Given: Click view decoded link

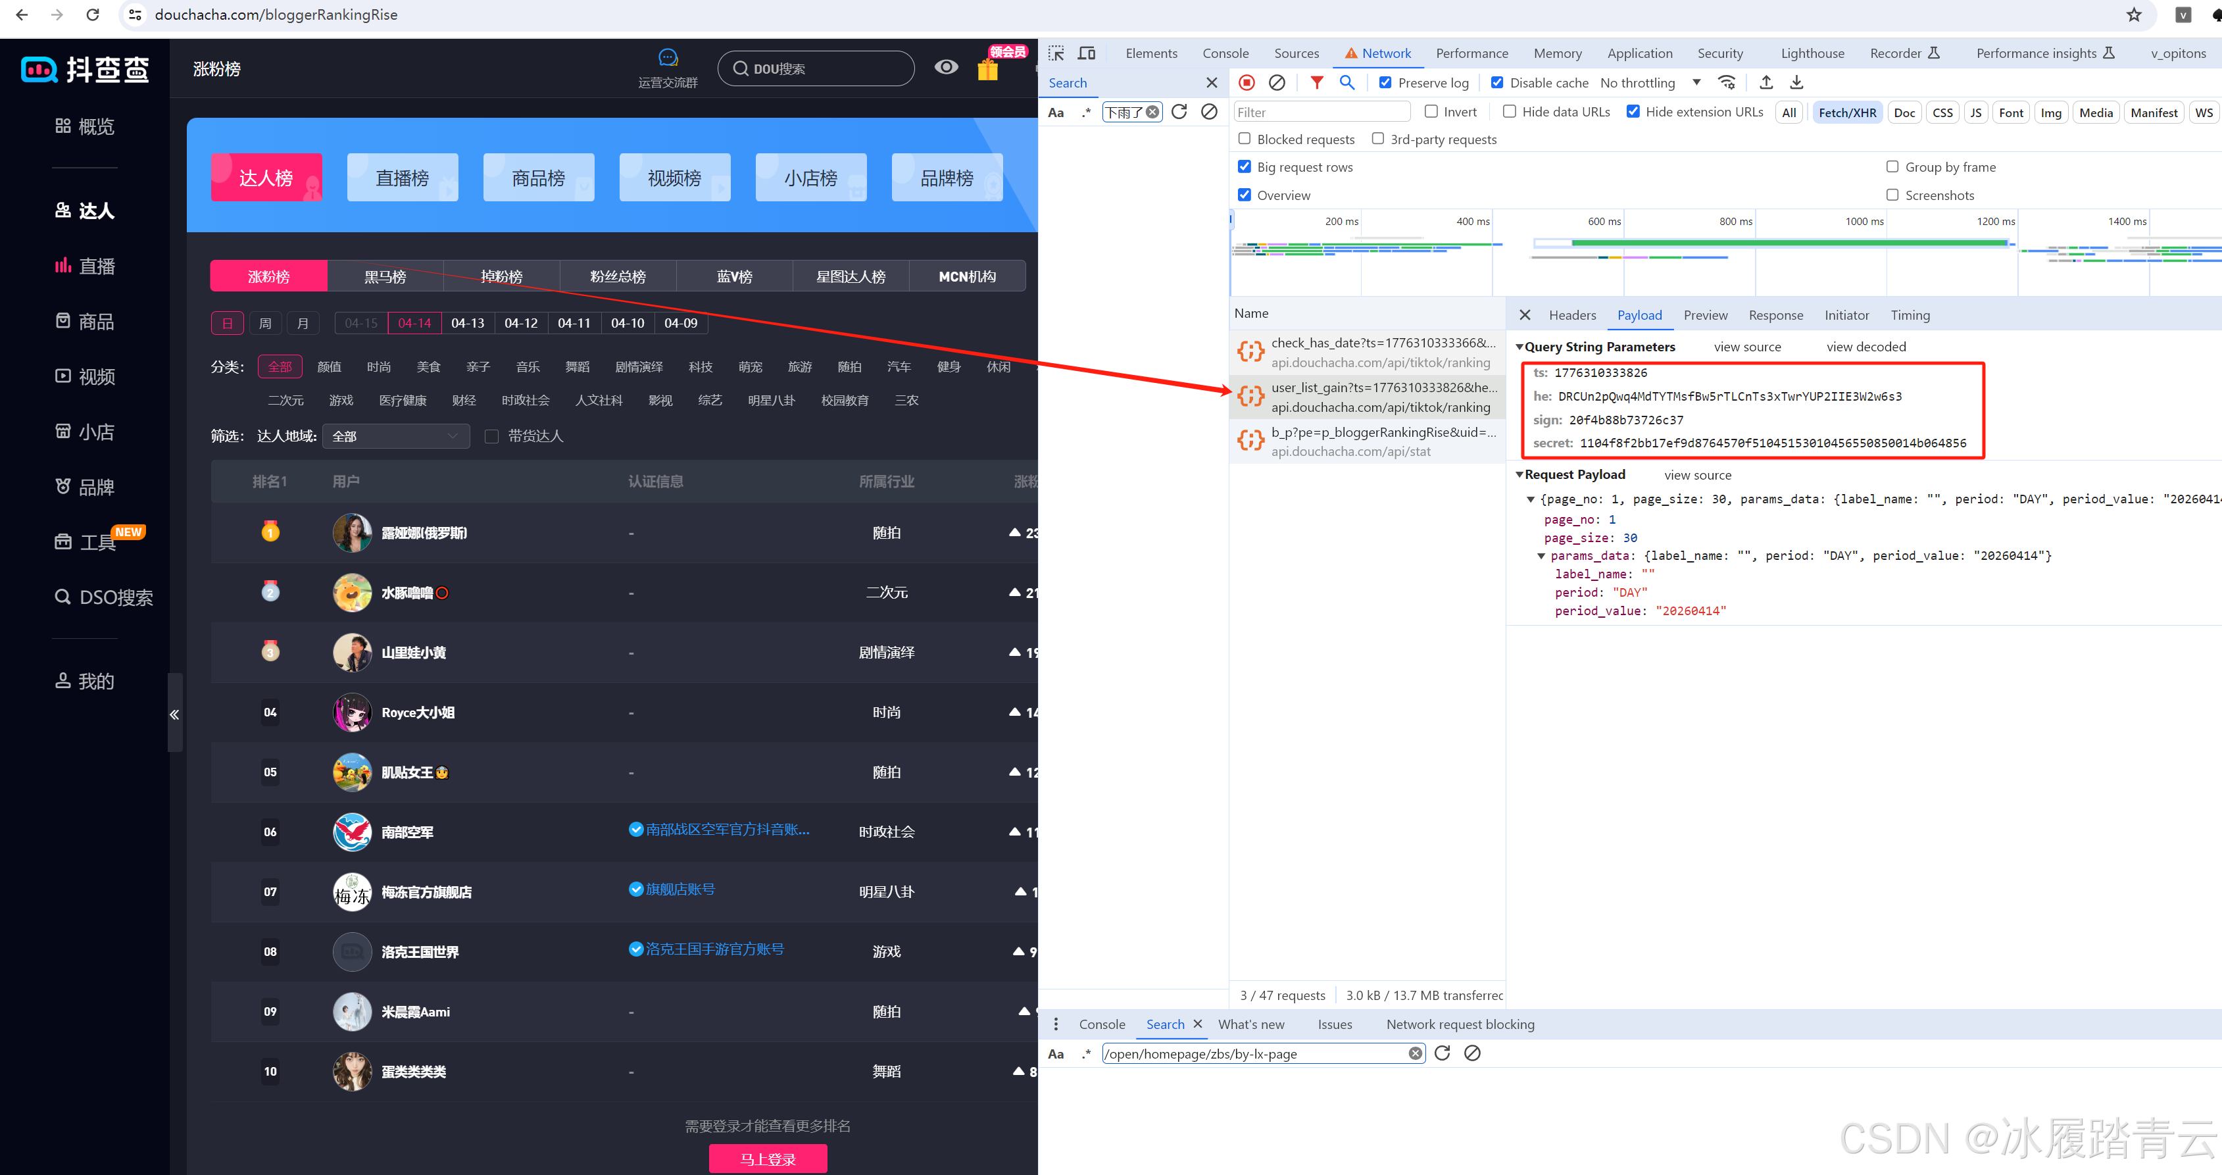Looking at the screenshot, I should tap(1865, 347).
